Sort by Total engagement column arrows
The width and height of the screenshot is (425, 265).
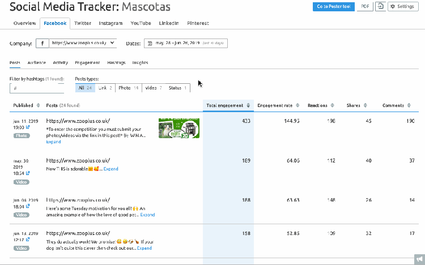248,105
